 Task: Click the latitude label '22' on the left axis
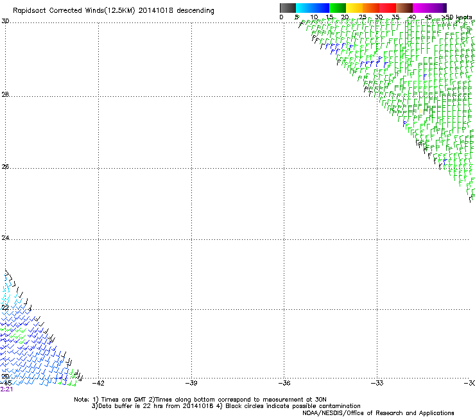(5, 307)
